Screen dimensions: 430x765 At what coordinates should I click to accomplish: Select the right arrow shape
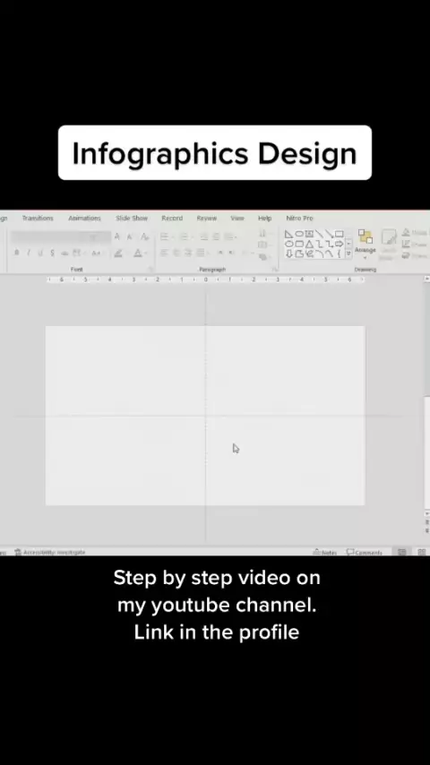click(339, 244)
